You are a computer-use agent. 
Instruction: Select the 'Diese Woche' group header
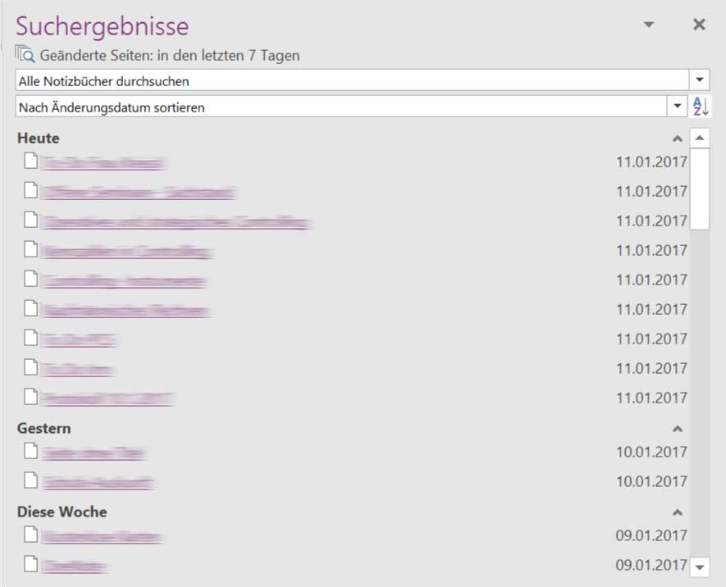tap(62, 512)
